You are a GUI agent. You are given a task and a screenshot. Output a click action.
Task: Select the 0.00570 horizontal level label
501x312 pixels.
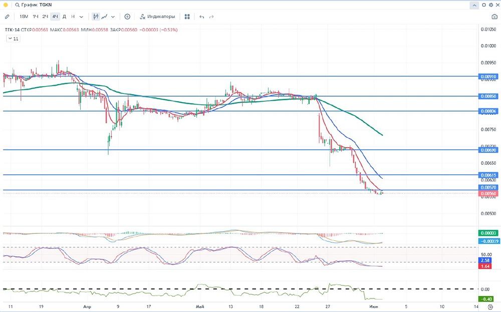pos(488,187)
